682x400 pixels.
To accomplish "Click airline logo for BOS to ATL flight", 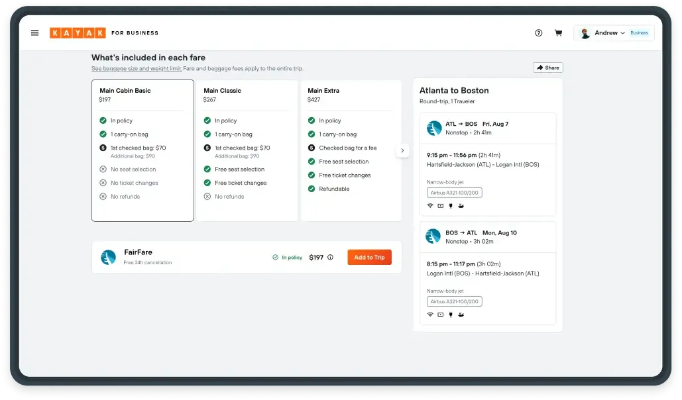I will pyautogui.click(x=433, y=236).
